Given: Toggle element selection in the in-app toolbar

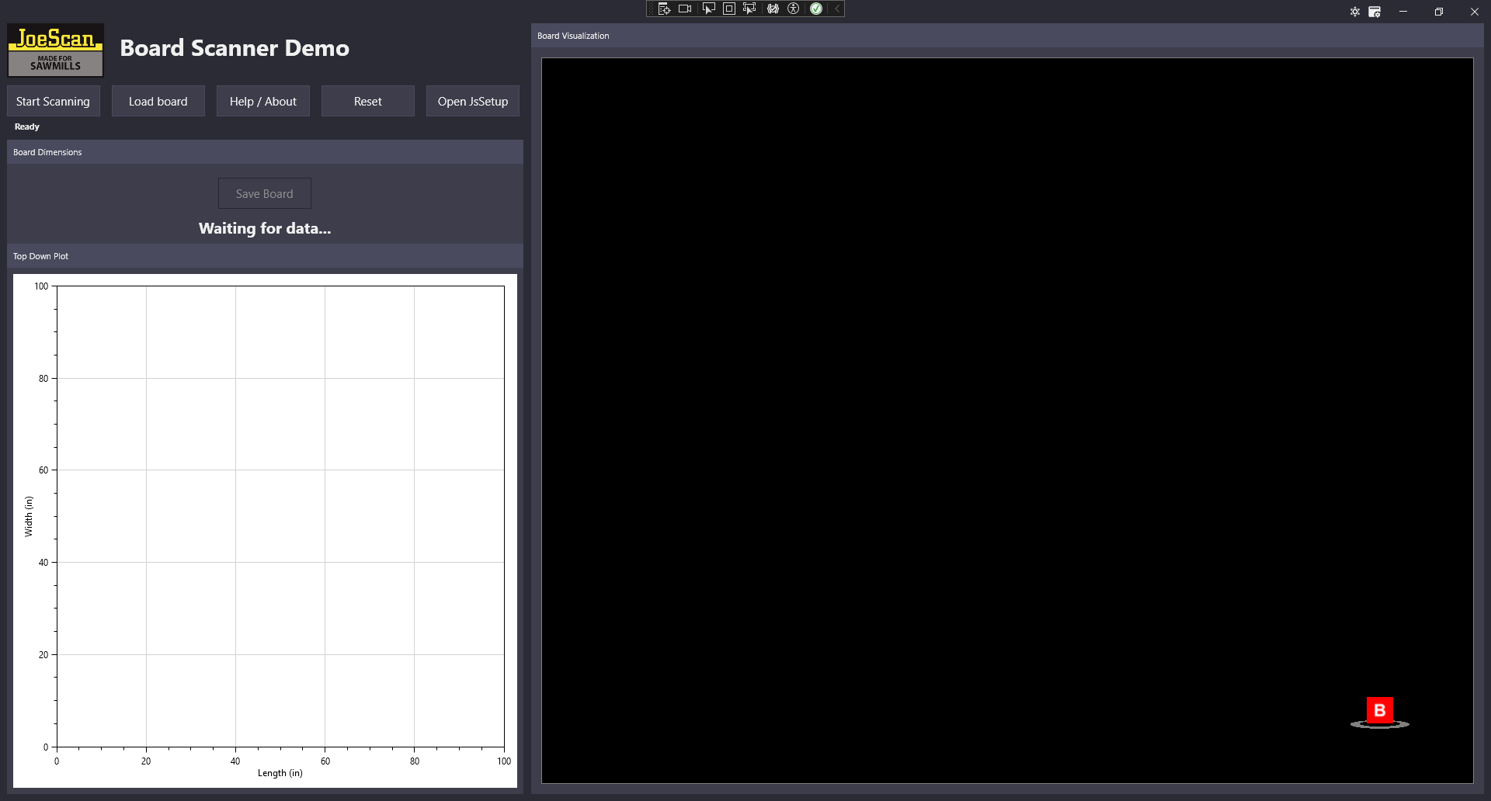Looking at the screenshot, I should [708, 9].
